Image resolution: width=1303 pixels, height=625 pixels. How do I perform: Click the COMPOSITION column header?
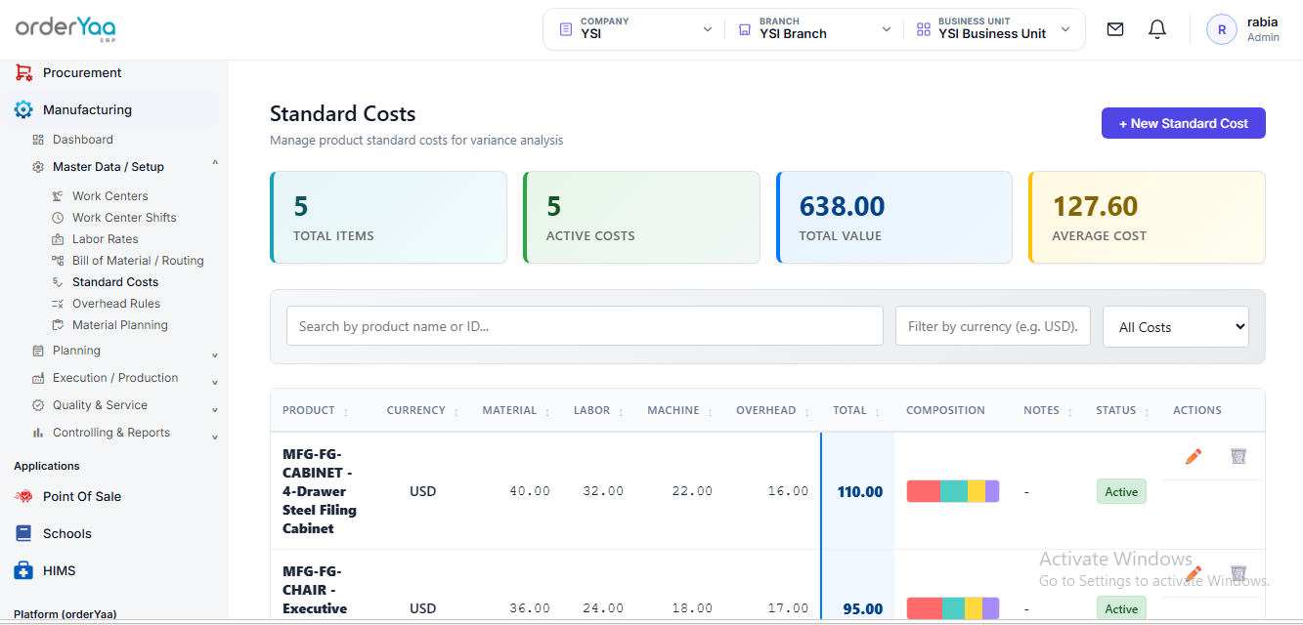point(945,411)
